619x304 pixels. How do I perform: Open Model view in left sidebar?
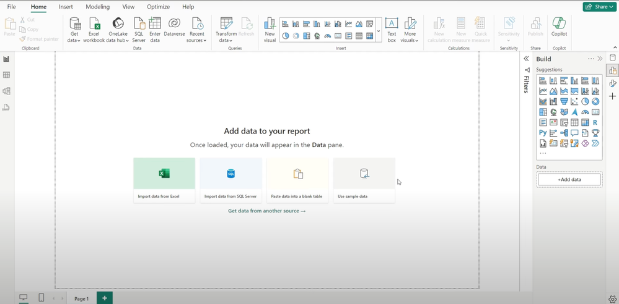[x=7, y=91]
